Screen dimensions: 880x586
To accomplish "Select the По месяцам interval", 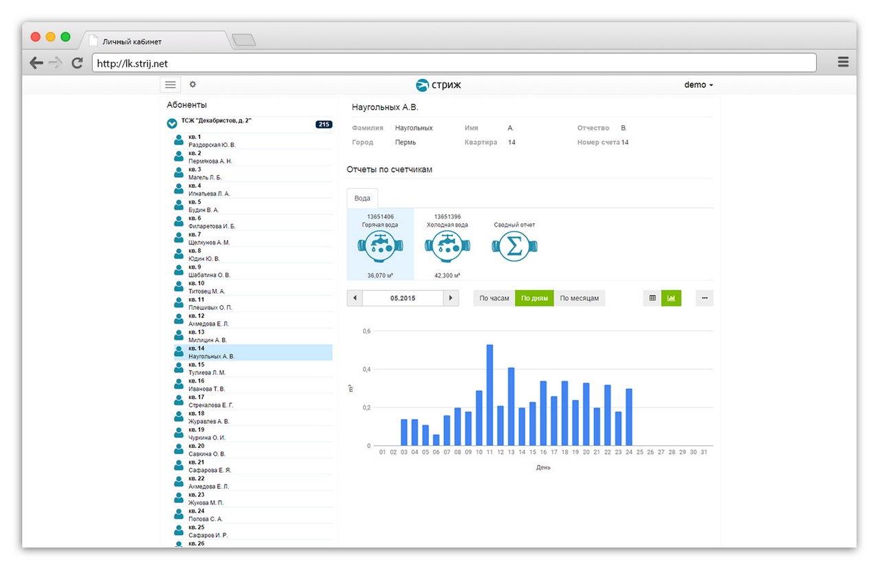I will [579, 298].
